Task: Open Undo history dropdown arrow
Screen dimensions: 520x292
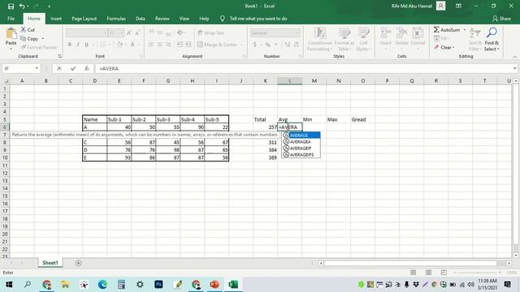Action: (28, 6)
